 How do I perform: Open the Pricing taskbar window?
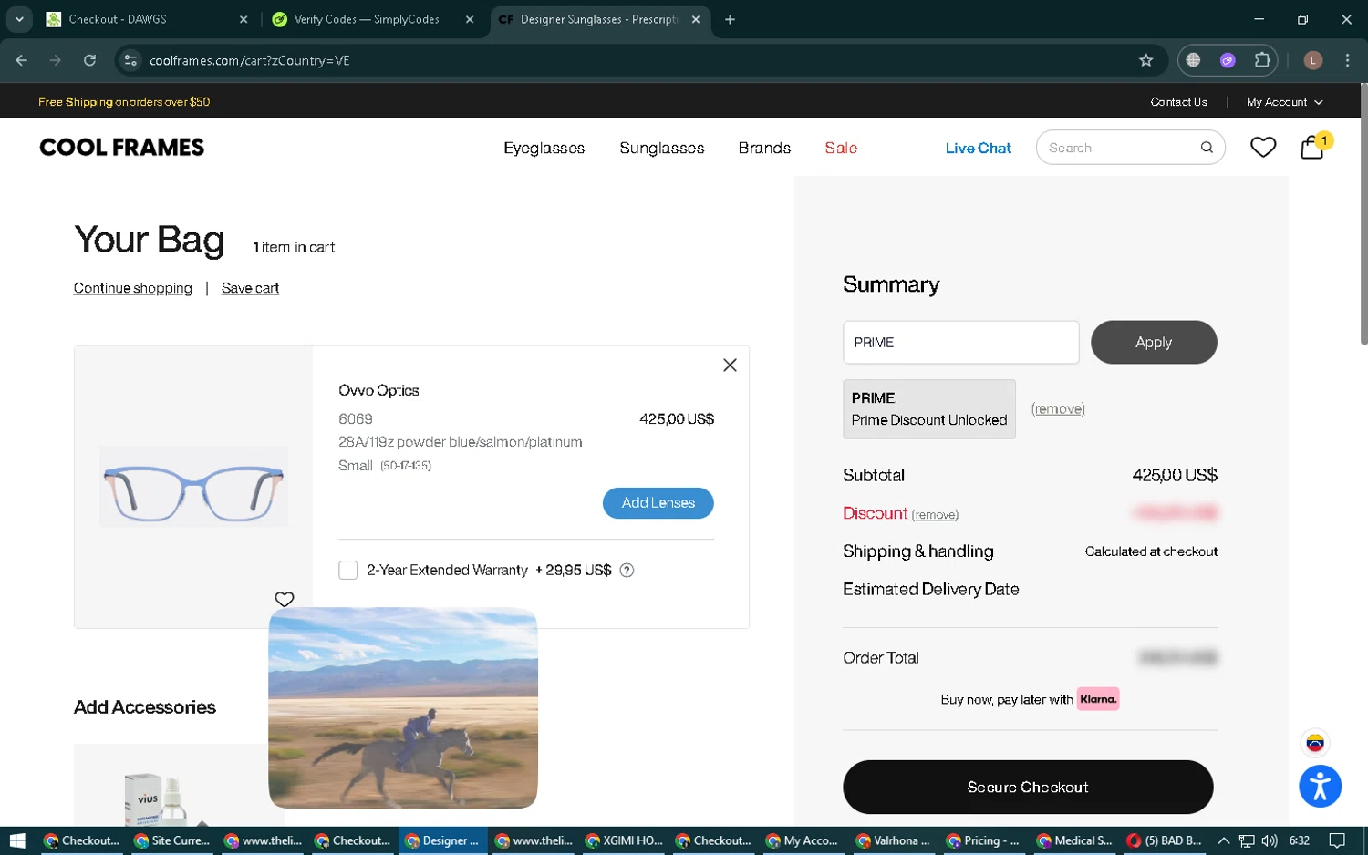tap(984, 840)
